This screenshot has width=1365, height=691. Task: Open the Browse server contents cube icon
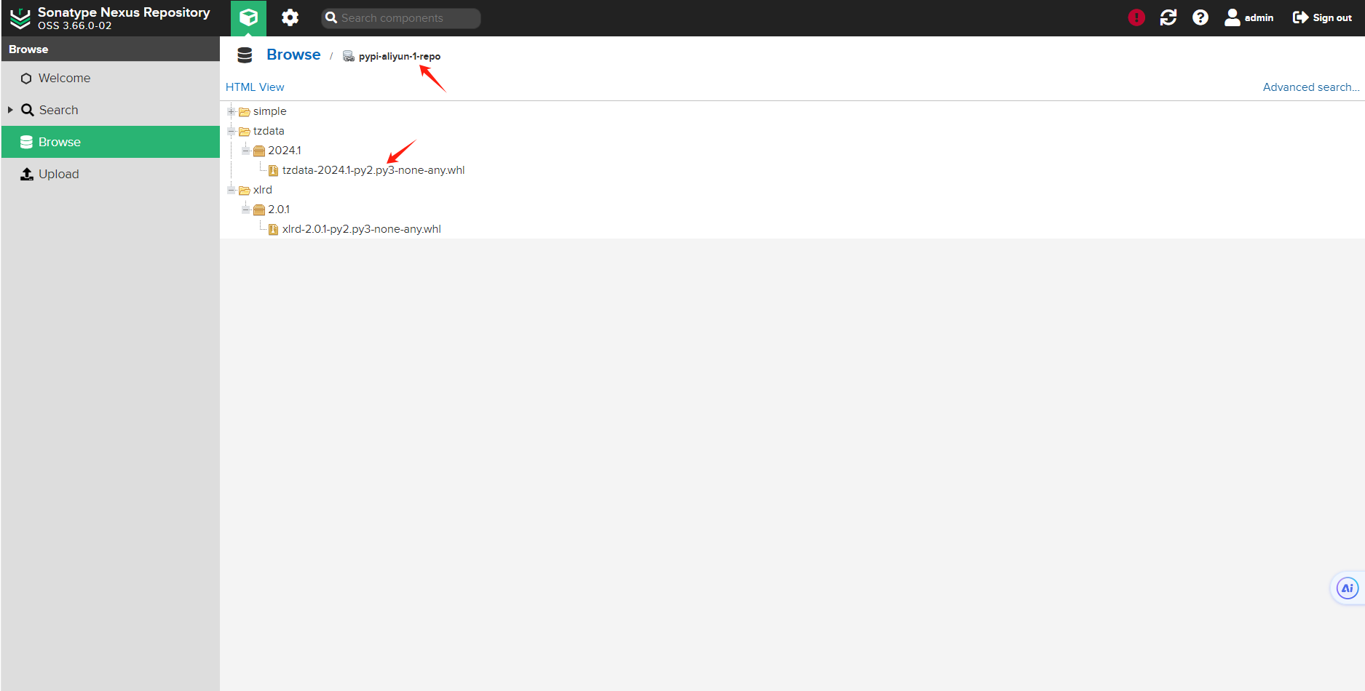248,17
